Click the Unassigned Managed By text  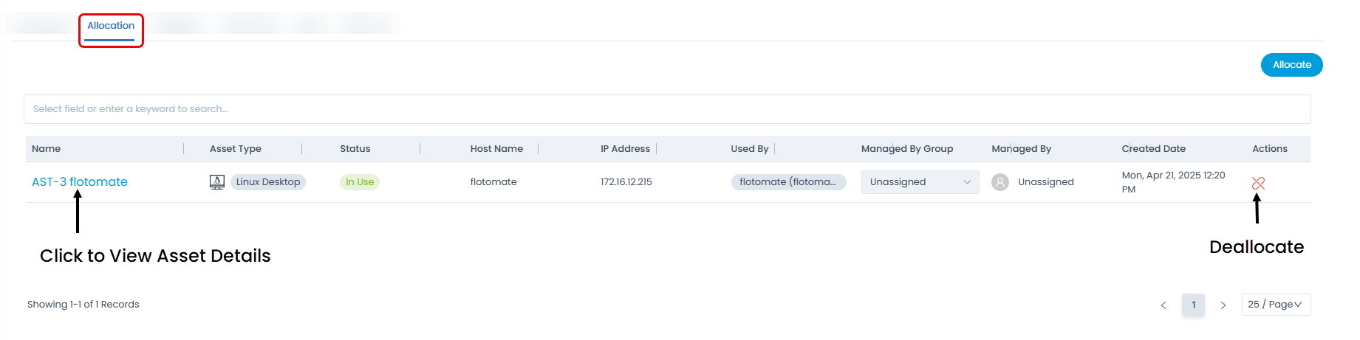point(1045,182)
